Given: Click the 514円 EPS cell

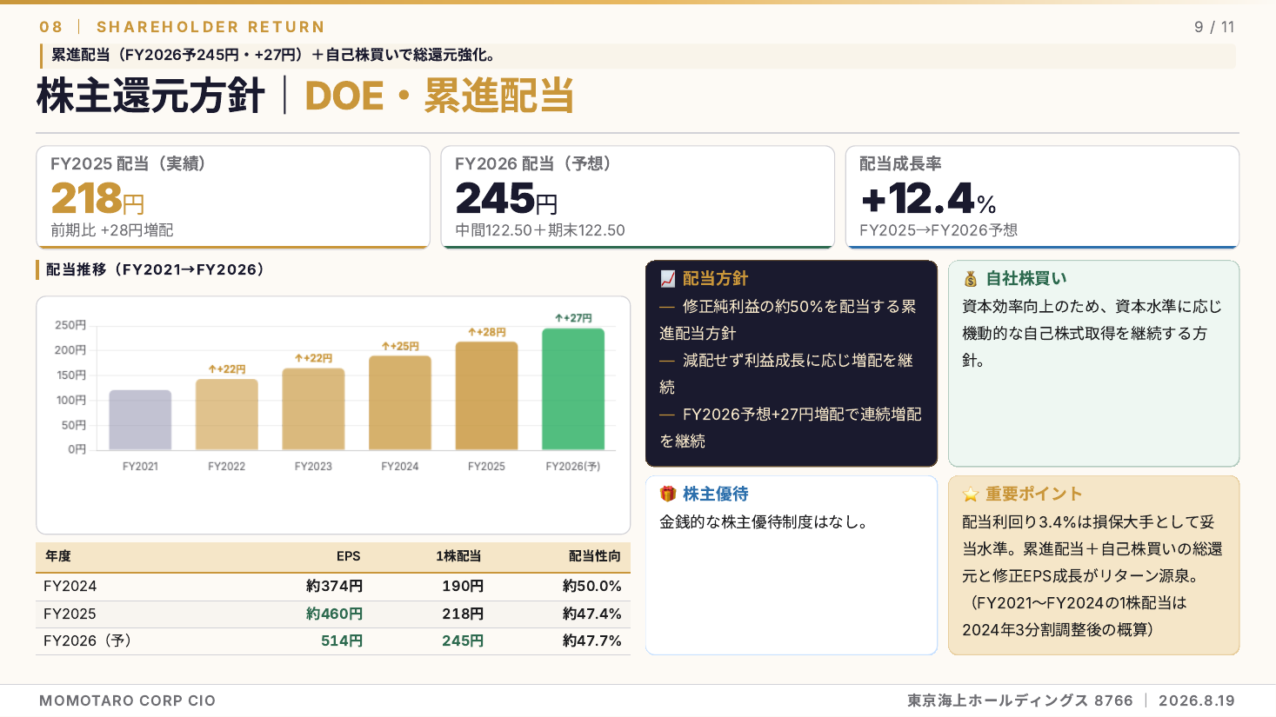Looking at the screenshot, I should (342, 641).
